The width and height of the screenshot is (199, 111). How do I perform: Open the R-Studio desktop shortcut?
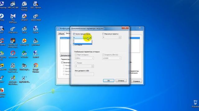(24, 54)
